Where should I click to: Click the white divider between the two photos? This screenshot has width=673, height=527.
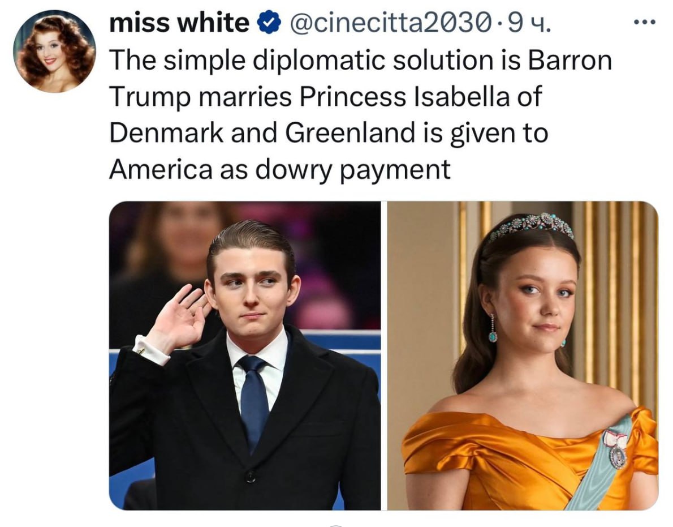384,355
